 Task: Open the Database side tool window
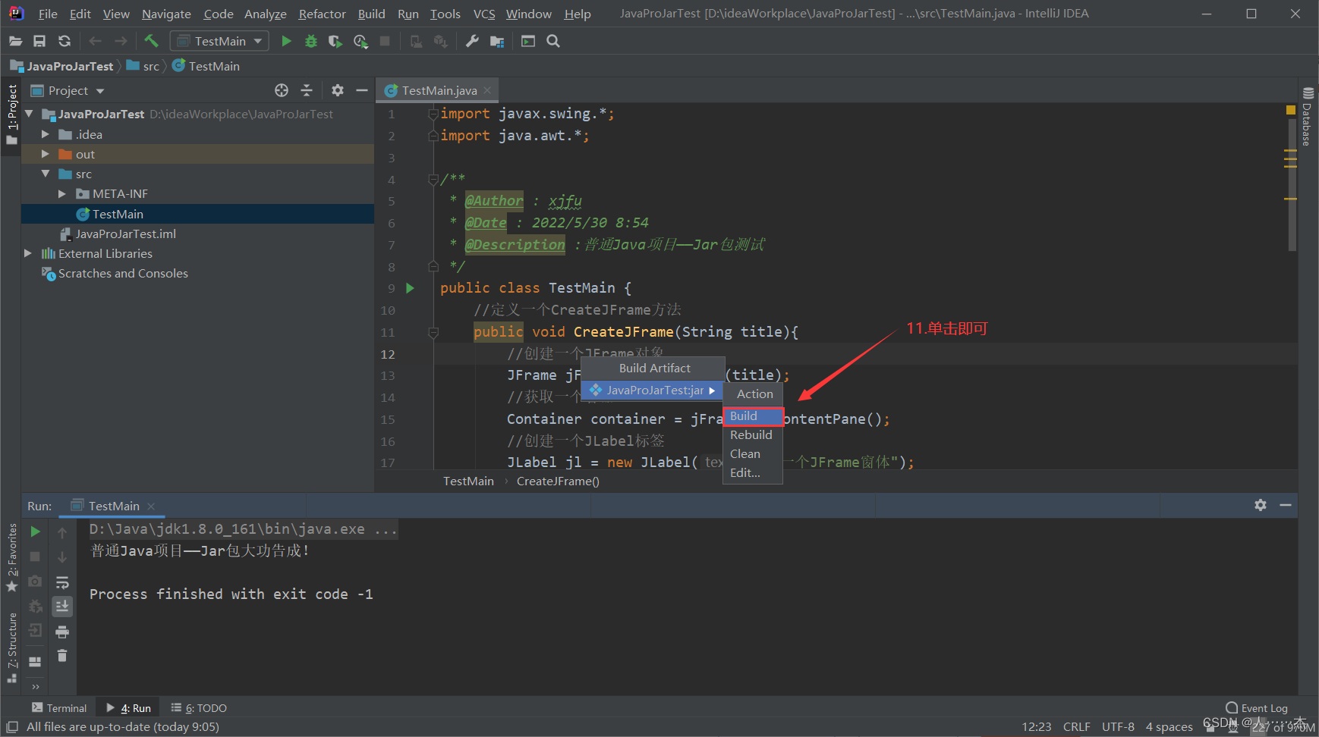[1308, 118]
